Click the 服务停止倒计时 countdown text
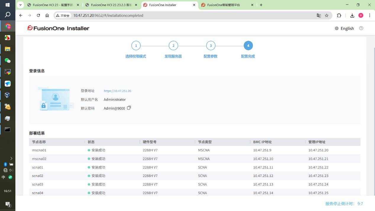375x211 pixels. click(344, 204)
